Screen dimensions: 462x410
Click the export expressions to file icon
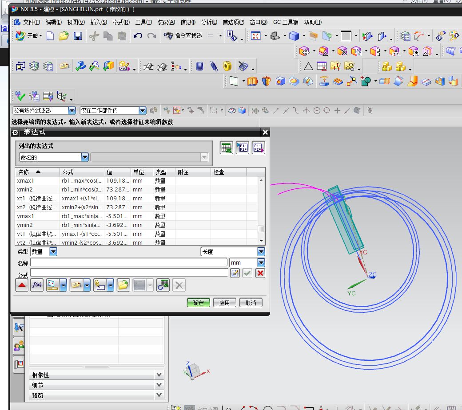tap(259, 148)
